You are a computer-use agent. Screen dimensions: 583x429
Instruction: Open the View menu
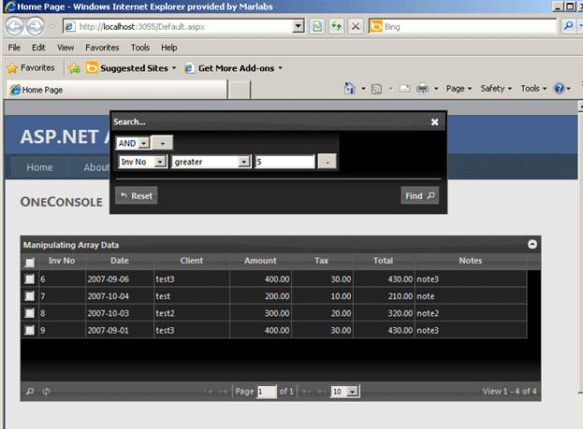tap(66, 48)
